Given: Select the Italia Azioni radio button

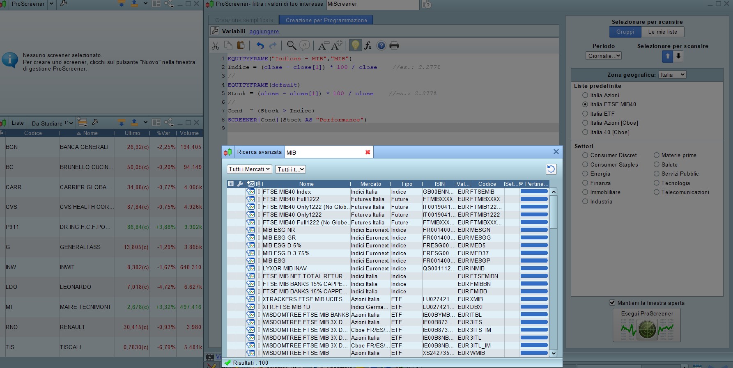Looking at the screenshot, I should click(x=585, y=95).
